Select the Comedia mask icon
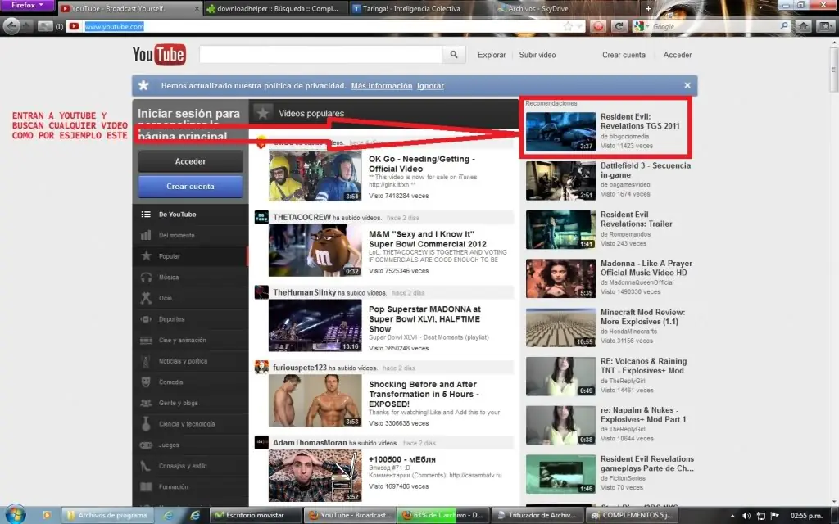Screen dimensions: 839x524 click(146, 382)
